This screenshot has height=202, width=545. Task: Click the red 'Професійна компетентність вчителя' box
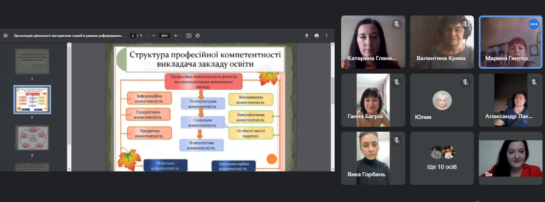(203, 81)
